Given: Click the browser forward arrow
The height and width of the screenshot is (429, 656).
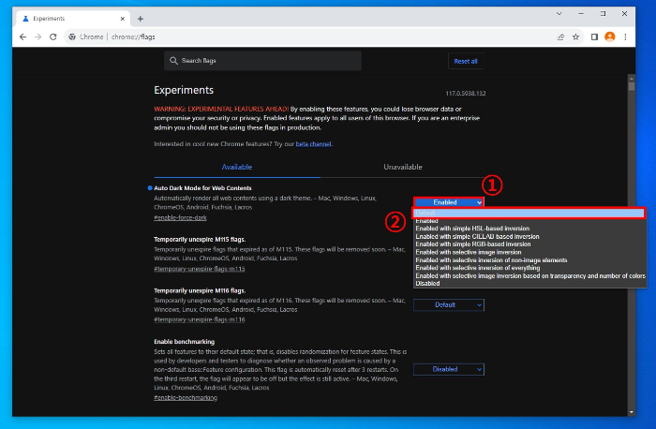Looking at the screenshot, I should pyautogui.click(x=38, y=37).
